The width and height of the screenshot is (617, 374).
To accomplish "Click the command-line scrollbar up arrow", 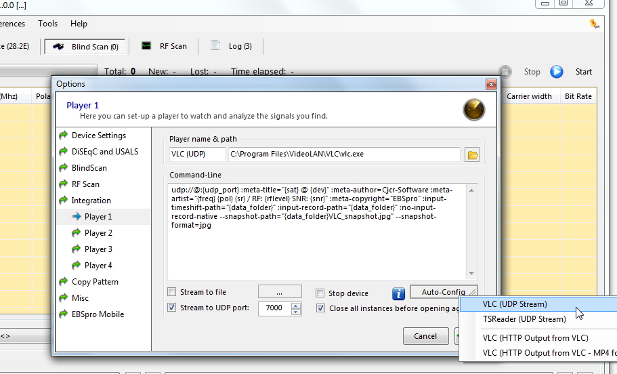I will tap(471, 190).
